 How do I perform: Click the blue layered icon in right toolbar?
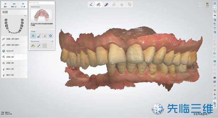[215, 61]
